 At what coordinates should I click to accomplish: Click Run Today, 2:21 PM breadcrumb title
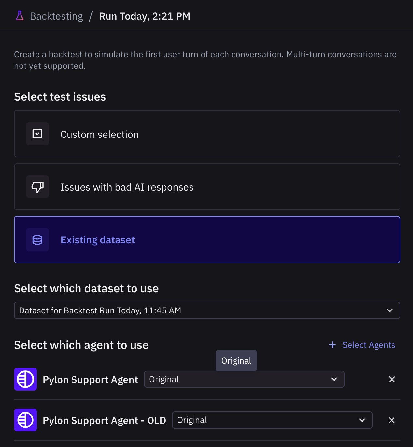pos(145,16)
